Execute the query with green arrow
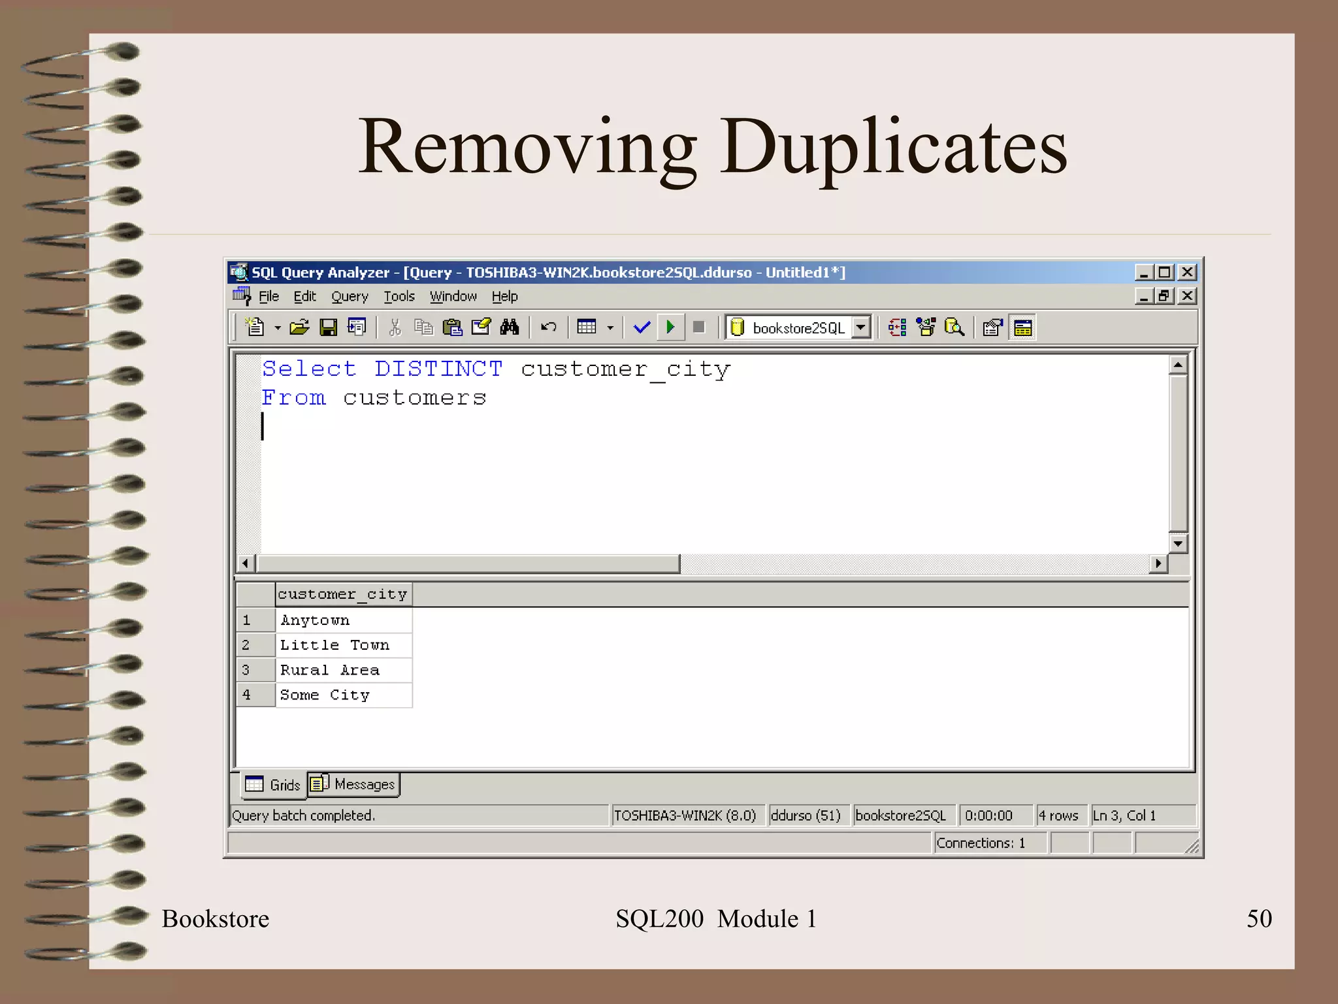 pos(670,327)
